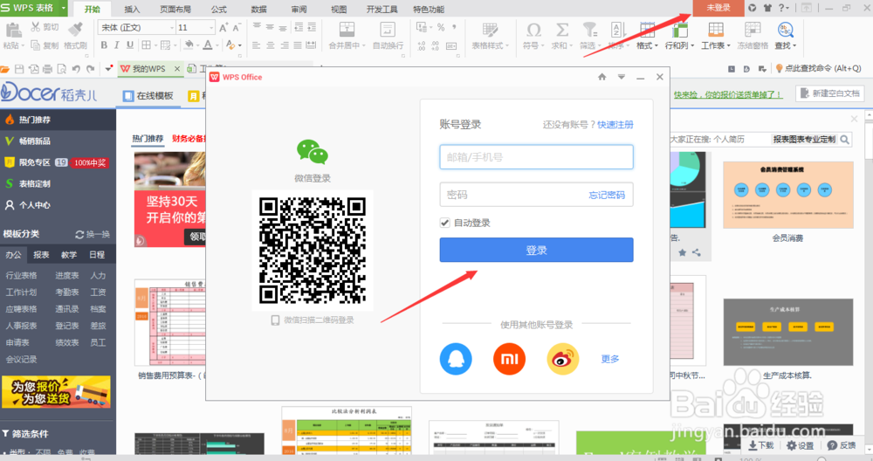Click the Worksheet 工作表 icon
873x461 pixels.
pos(716,30)
